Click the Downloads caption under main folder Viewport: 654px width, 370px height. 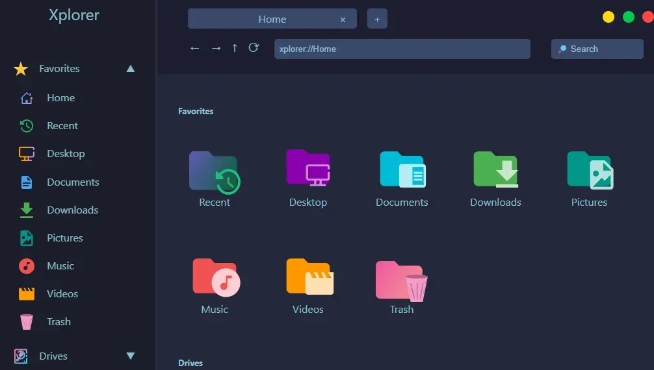pos(495,203)
